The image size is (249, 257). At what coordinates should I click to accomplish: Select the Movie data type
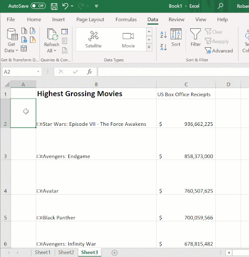(128, 40)
